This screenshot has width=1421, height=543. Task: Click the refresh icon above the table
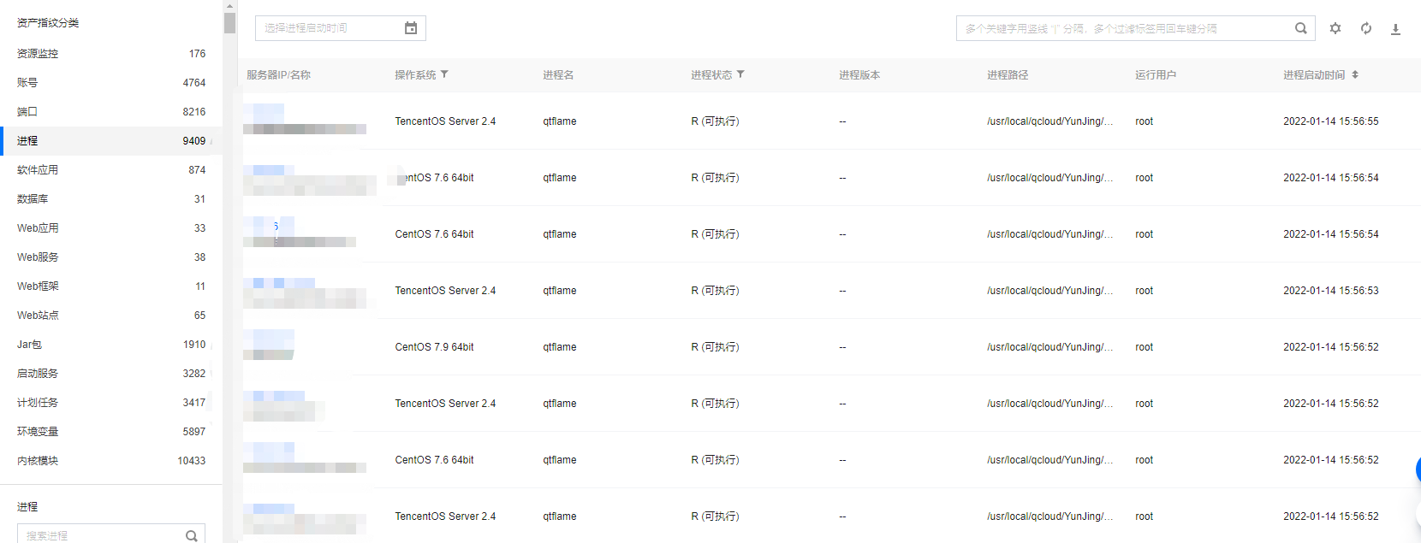[1366, 28]
